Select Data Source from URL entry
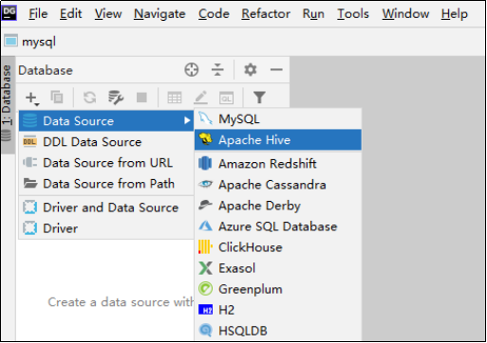The image size is (487, 343). 106,163
